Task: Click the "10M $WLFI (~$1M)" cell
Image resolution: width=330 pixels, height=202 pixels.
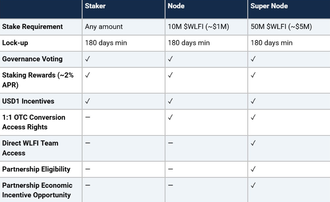Action: coord(198,27)
